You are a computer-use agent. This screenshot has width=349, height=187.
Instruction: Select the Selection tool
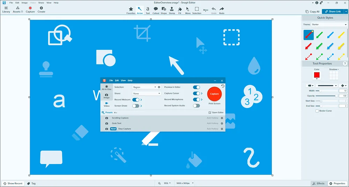pyautogui.click(x=197, y=10)
